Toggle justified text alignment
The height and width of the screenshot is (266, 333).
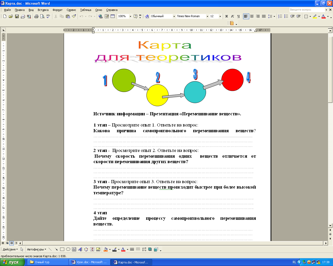click(x=264, y=16)
